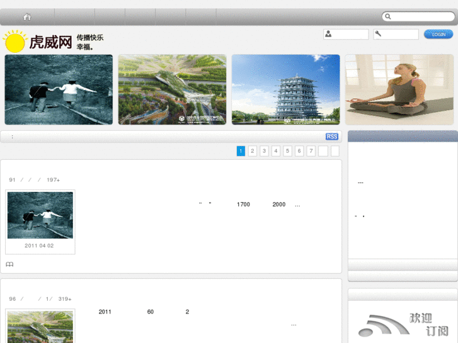Click the password field with key icon

coord(396,34)
